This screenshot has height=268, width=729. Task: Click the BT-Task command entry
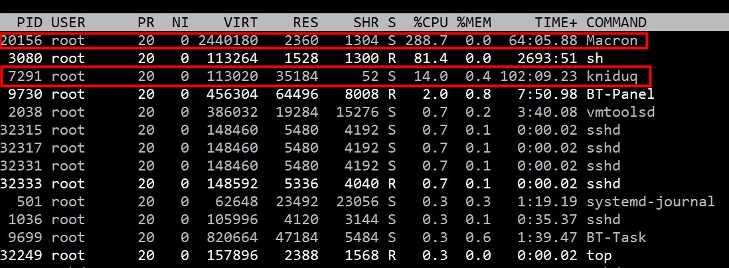tap(616, 237)
